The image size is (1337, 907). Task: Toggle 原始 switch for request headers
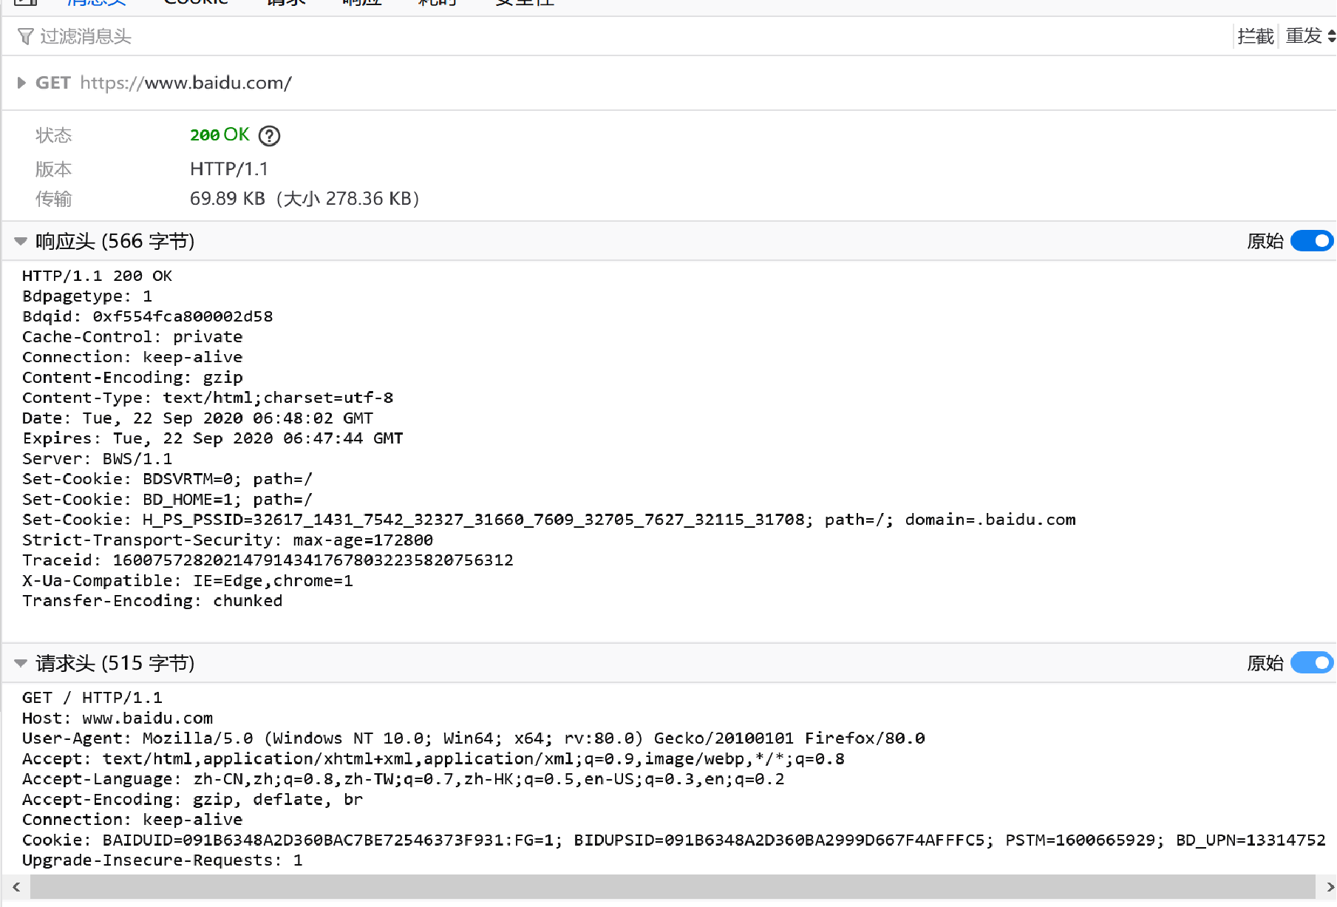(1312, 663)
